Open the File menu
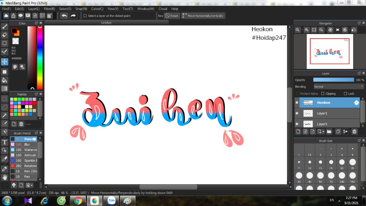Screen dimensions: 366x206 click(6, 9)
